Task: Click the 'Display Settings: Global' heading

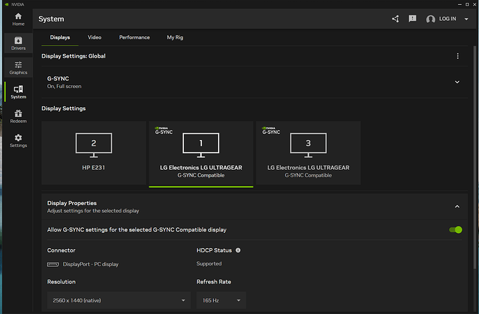Action: point(74,56)
